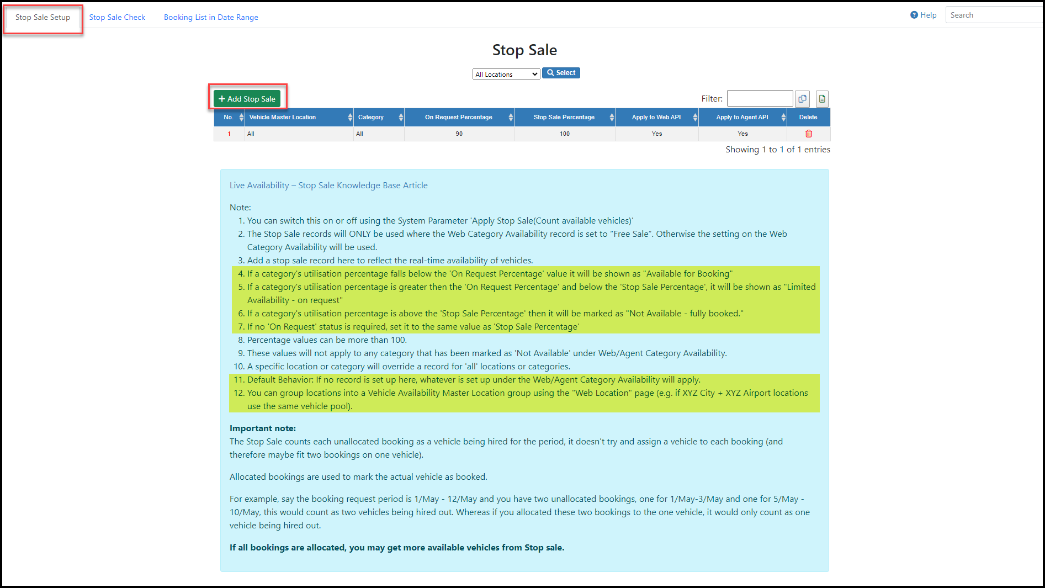Focus the Filter input field
The height and width of the screenshot is (588, 1045).
(760, 98)
